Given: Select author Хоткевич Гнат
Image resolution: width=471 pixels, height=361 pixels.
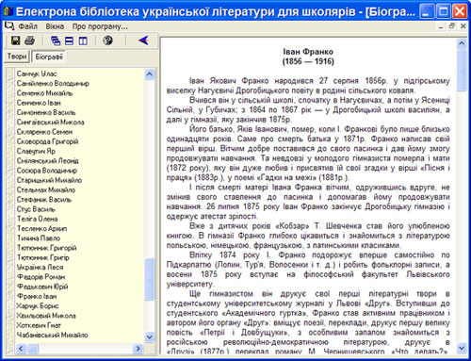Looking at the screenshot, I should pyautogui.click(x=39, y=325).
